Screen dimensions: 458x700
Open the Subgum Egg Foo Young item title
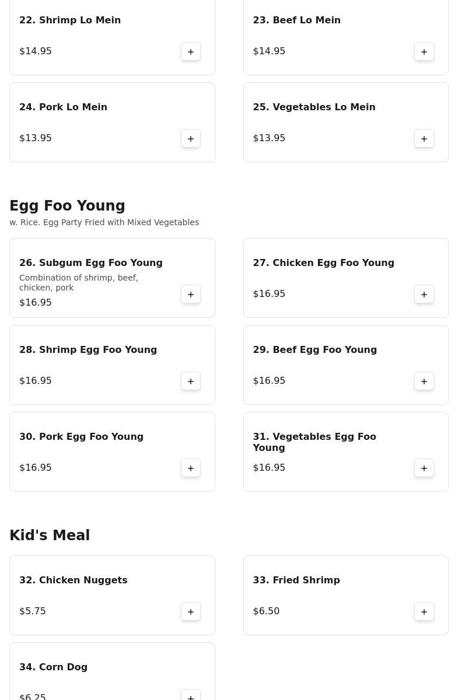[x=91, y=263]
